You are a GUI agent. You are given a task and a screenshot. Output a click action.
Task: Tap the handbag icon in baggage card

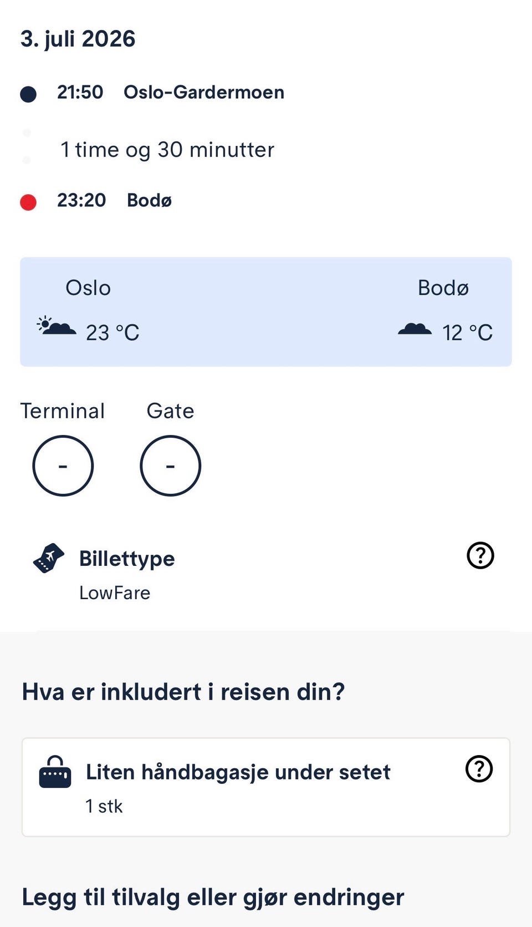click(55, 772)
